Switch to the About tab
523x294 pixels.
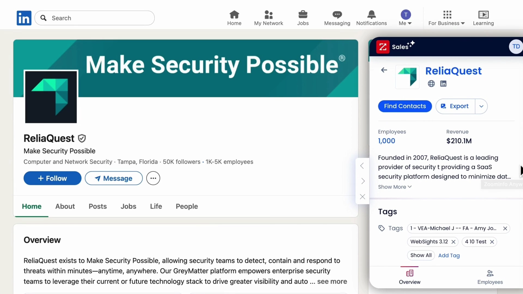[65, 207]
